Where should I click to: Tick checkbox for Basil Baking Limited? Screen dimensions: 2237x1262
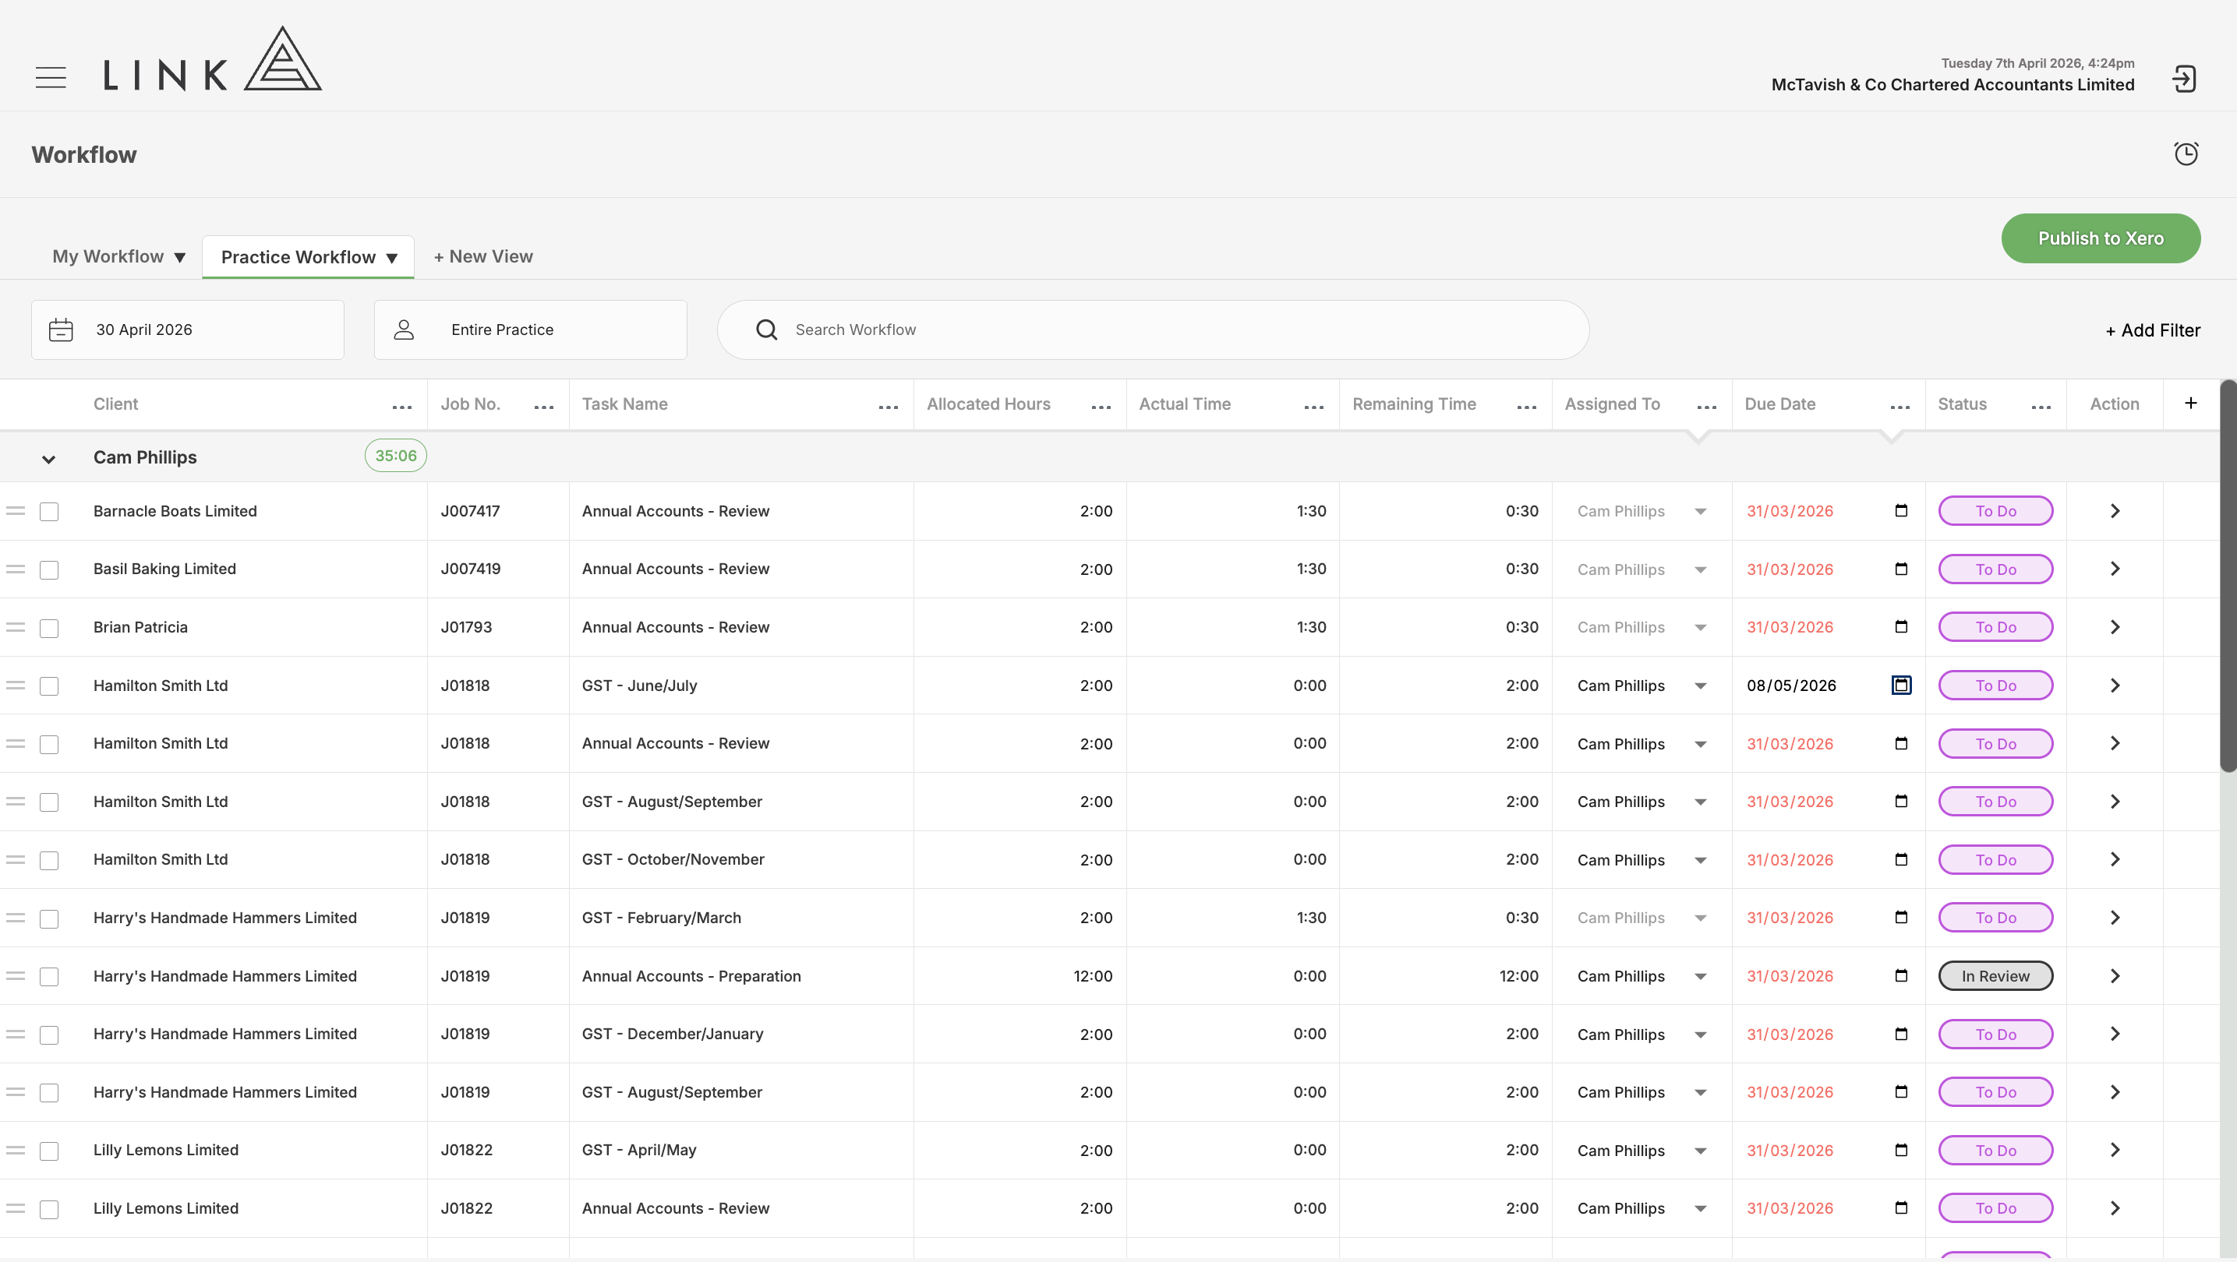point(50,570)
